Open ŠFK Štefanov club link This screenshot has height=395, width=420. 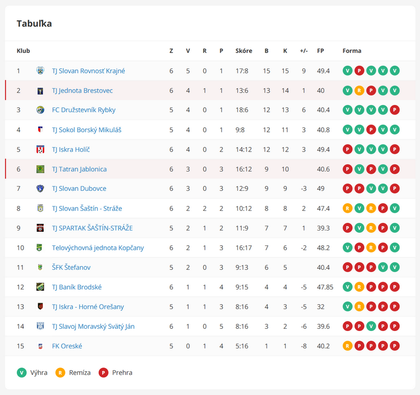point(71,268)
